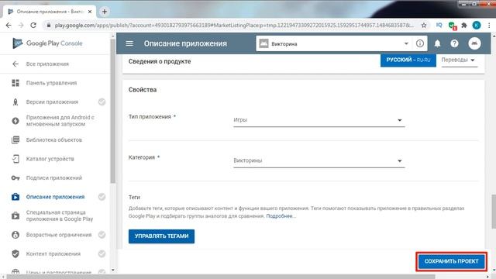Click the Библиотека объектов icon

(x=15, y=139)
